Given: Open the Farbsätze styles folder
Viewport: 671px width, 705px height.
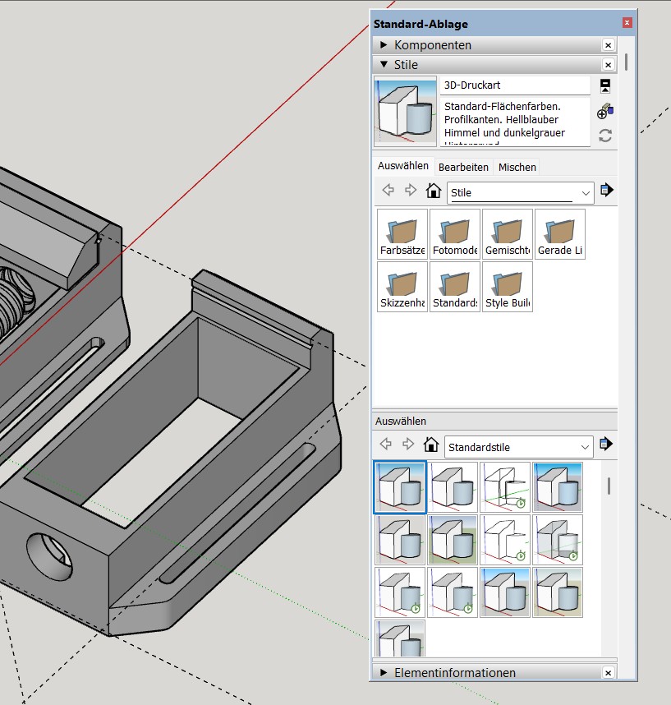Looking at the screenshot, I should pyautogui.click(x=402, y=234).
